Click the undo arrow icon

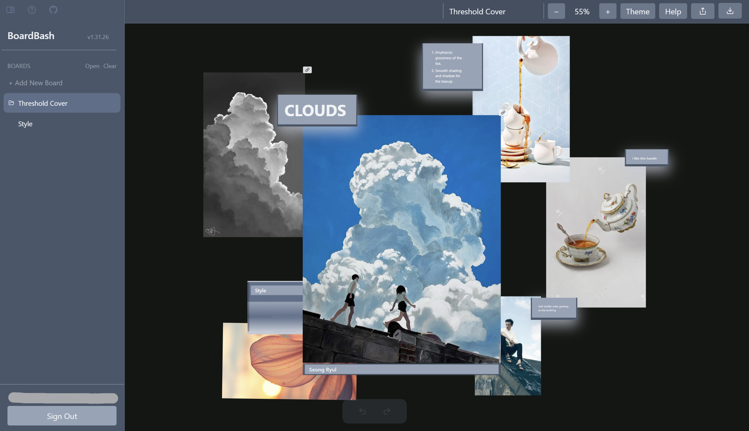point(362,411)
